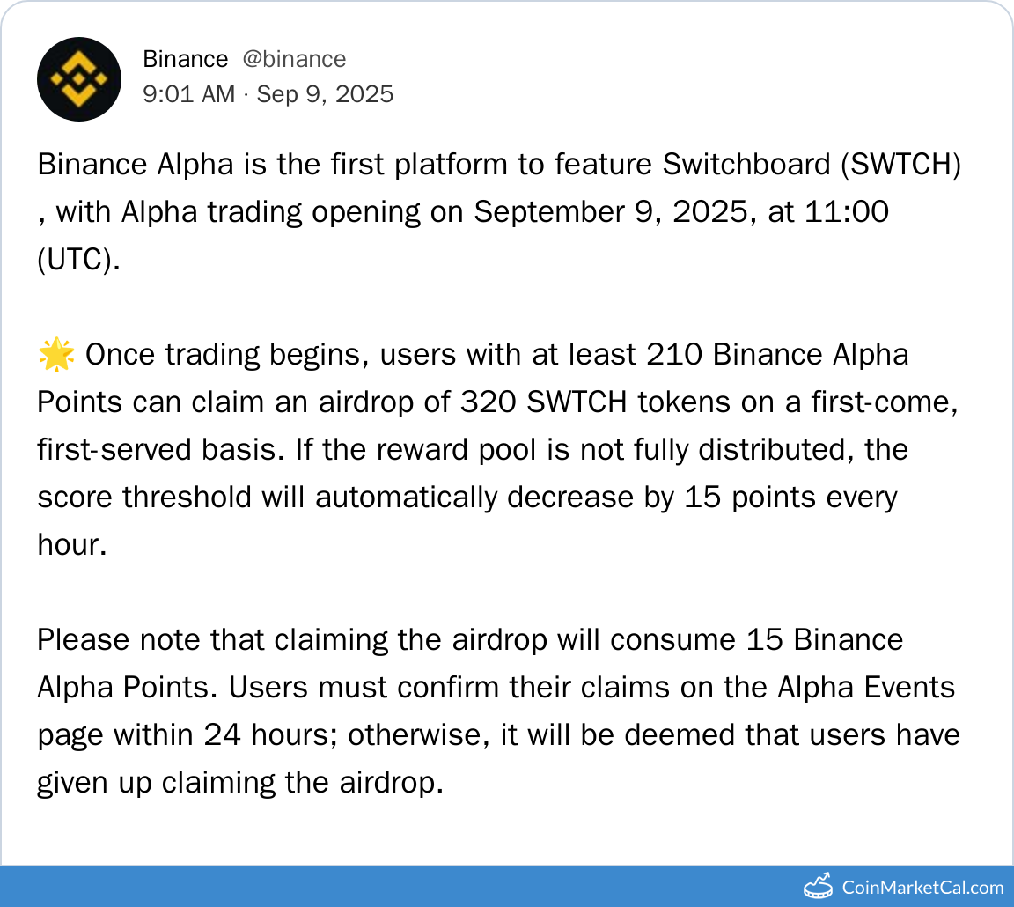The height and width of the screenshot is (907, 1014).
Task: Click the "210" points threshold number
Action: point(675,355)
